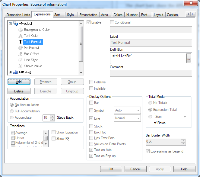This screenshot has width=200, height=177.
Task: Click in the Comment field
Action: click(151, 73)
